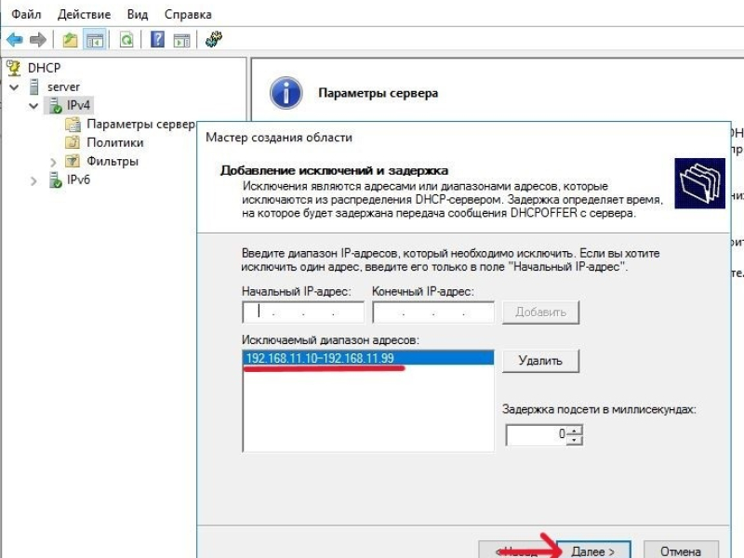Screen dimensions: 744x558
Task: Toggle the show/hide action pane icon
Action: [181, 40]
